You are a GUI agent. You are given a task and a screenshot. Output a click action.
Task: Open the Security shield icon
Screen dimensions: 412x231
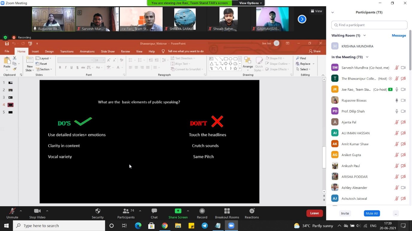(x=98, y=211)
